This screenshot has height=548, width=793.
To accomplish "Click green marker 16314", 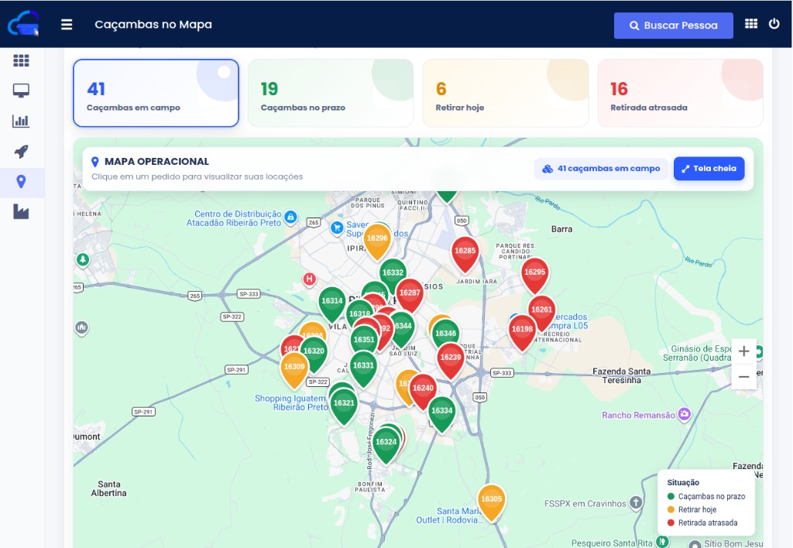I will click(x=332, y=301).
